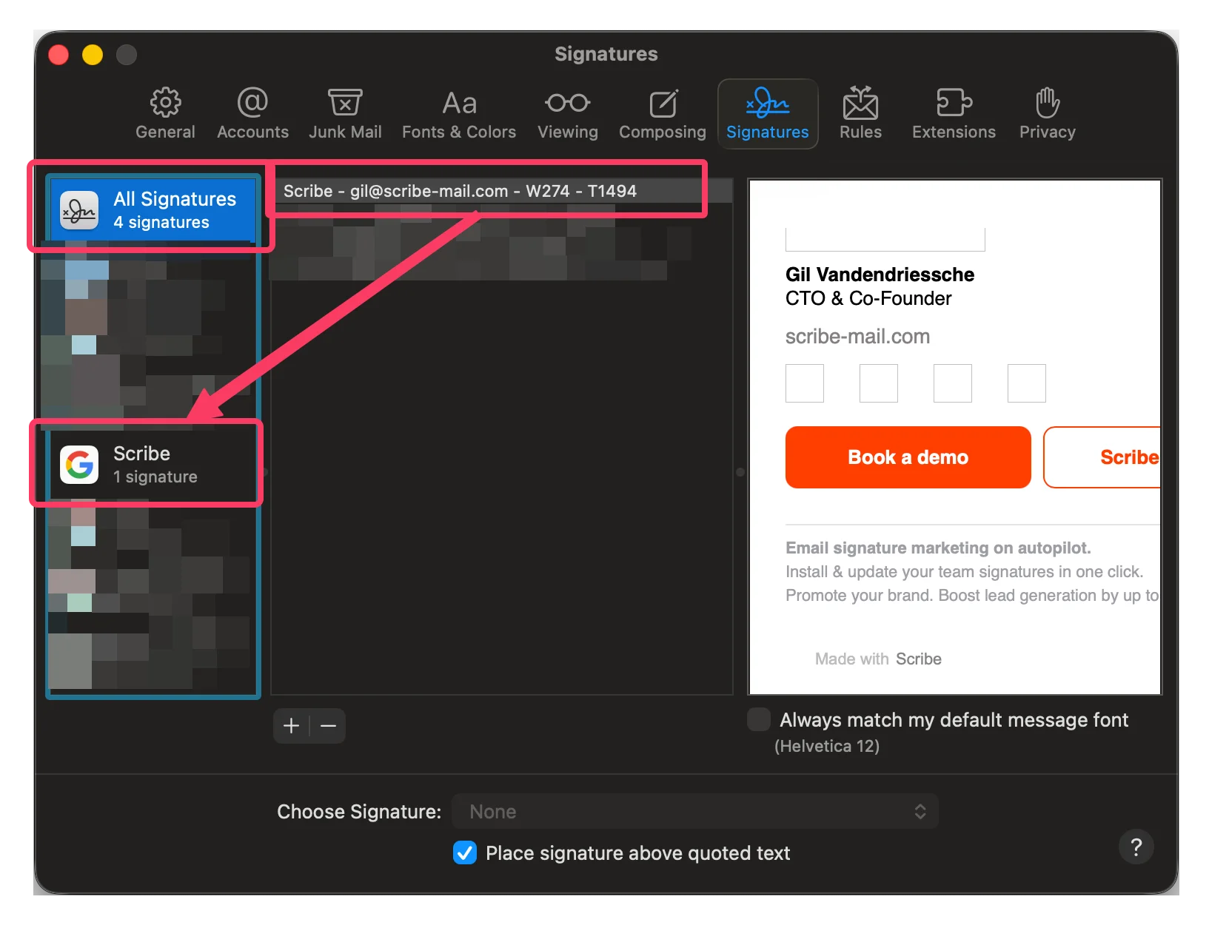Open the Rules preferences tab
Screen dimensions: 1209x925
click(x=860, y=114)
